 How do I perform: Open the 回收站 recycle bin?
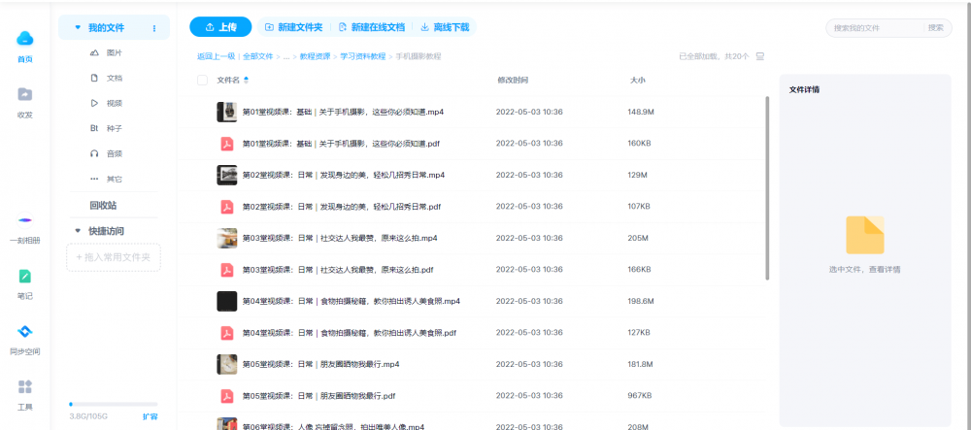pyautogui.click(x=103, y=206)
